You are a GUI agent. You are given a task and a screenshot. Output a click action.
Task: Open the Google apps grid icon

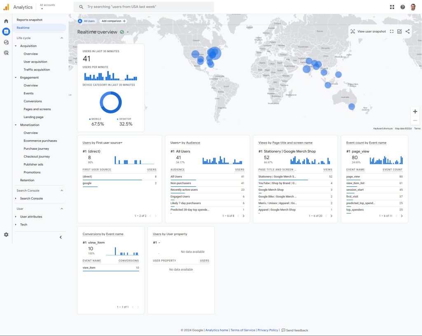click(x=392, y=7)
